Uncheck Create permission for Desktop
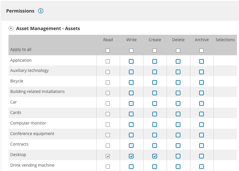Viewport: 239px width, 171px height. (155, 156)
